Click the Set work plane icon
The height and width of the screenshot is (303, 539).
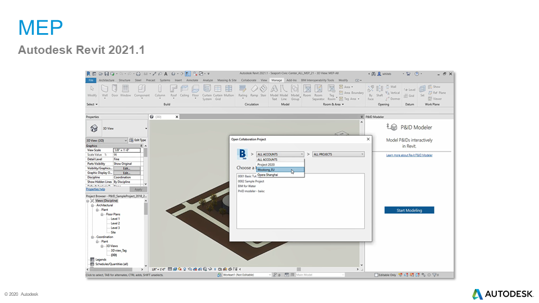point(422,91)
